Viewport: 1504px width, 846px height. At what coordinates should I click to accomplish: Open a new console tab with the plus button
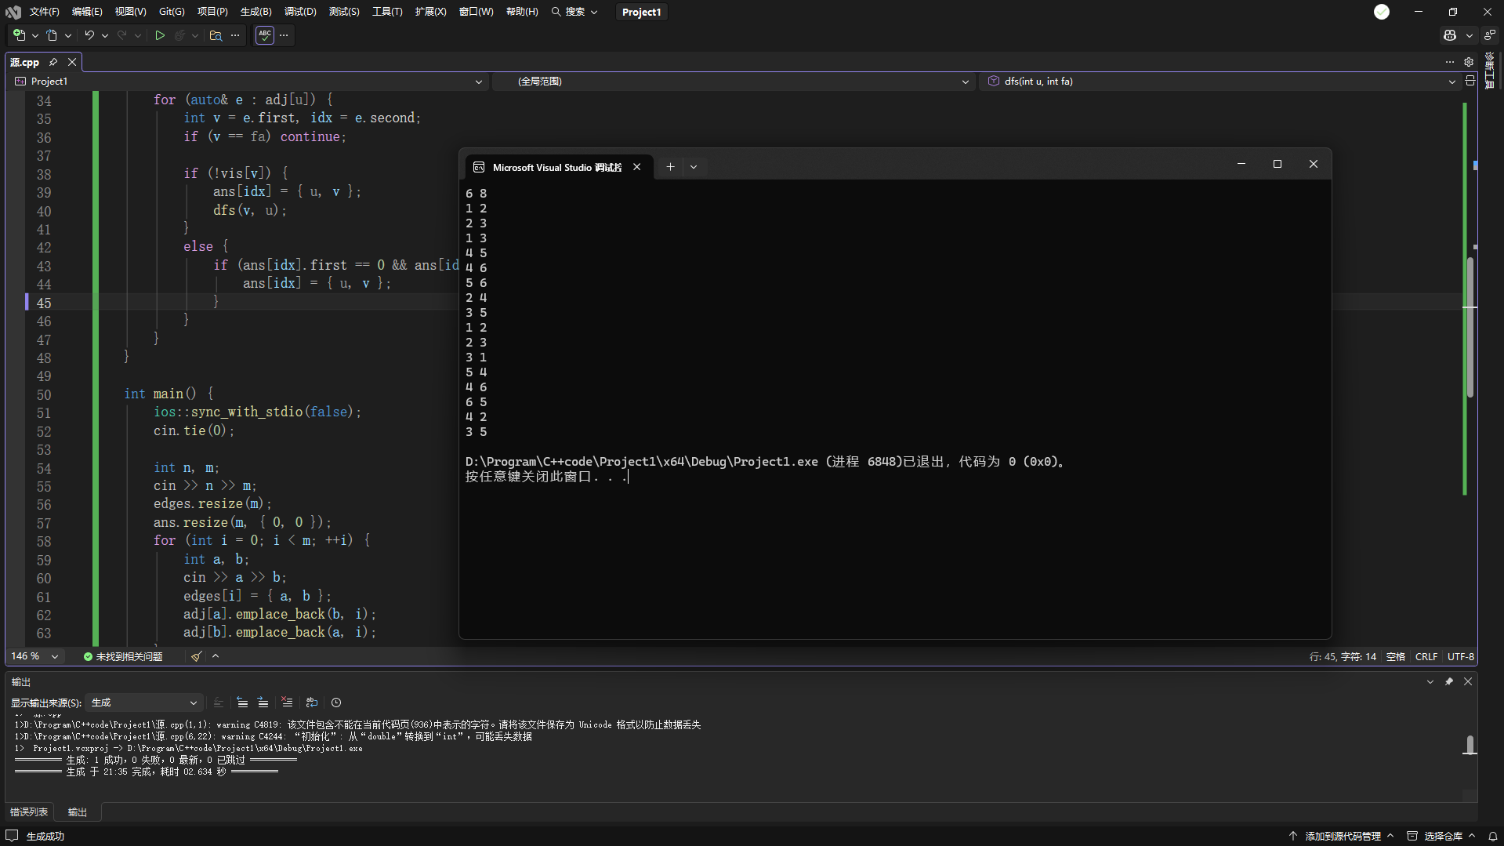[670, 167]
